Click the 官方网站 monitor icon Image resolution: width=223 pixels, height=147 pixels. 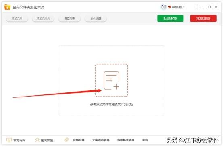(x=9, y=140)
